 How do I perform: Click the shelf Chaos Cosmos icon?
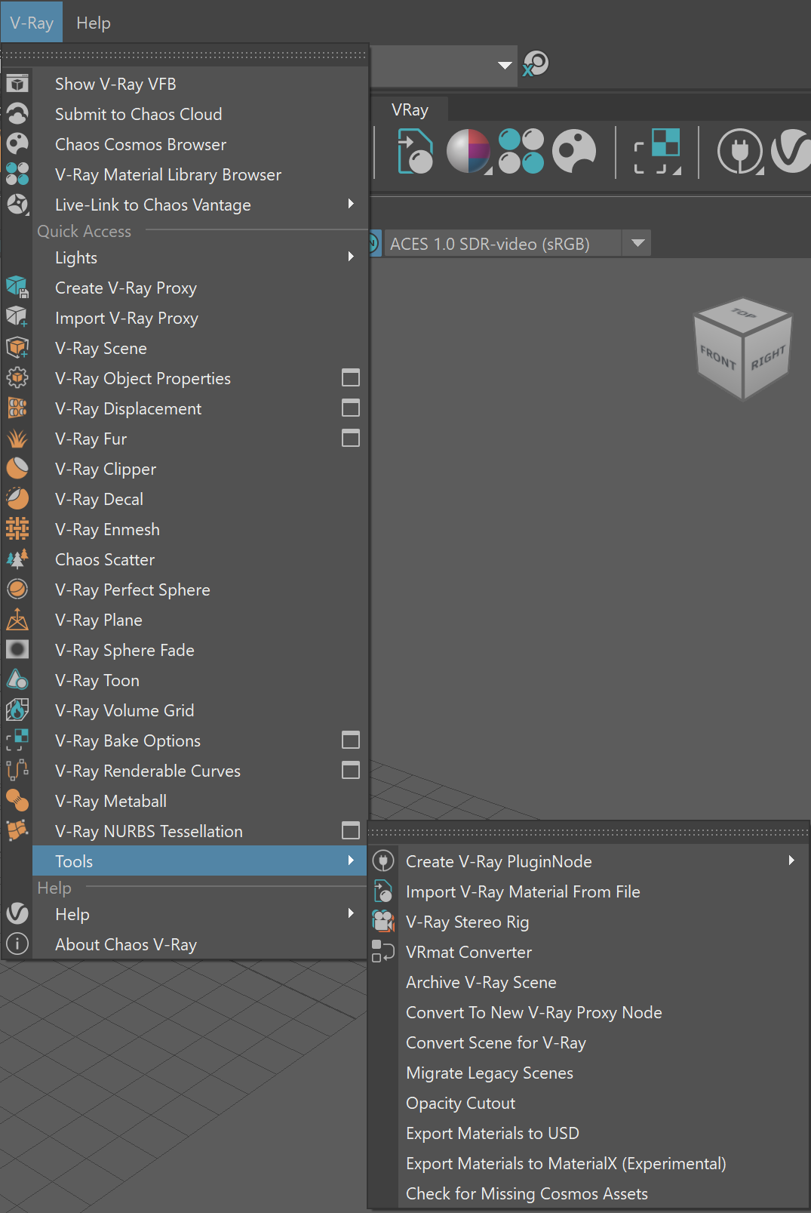[x=574, y=152]
